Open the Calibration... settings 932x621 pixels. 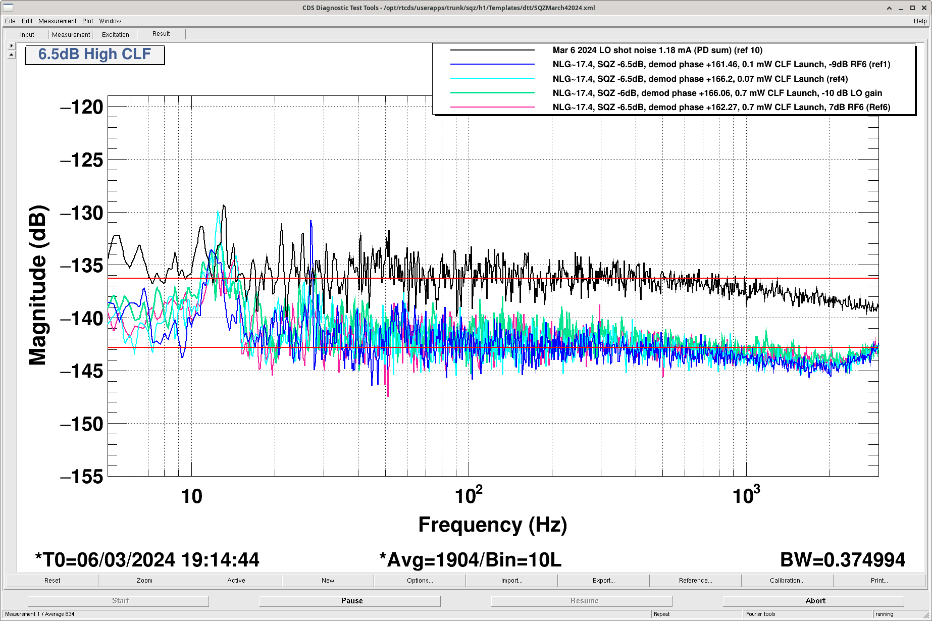tap(787, 581)
